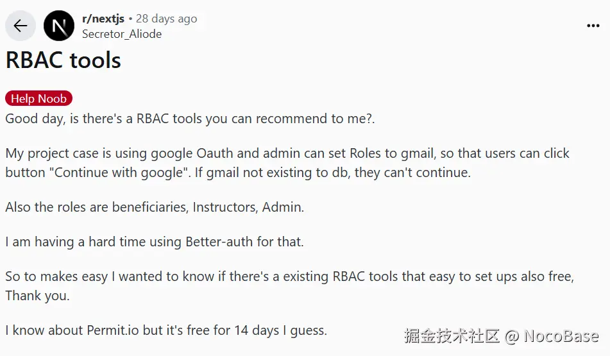Click the 掘金技术社区 watermark
610x356 pixels.
tap(452, 335)
